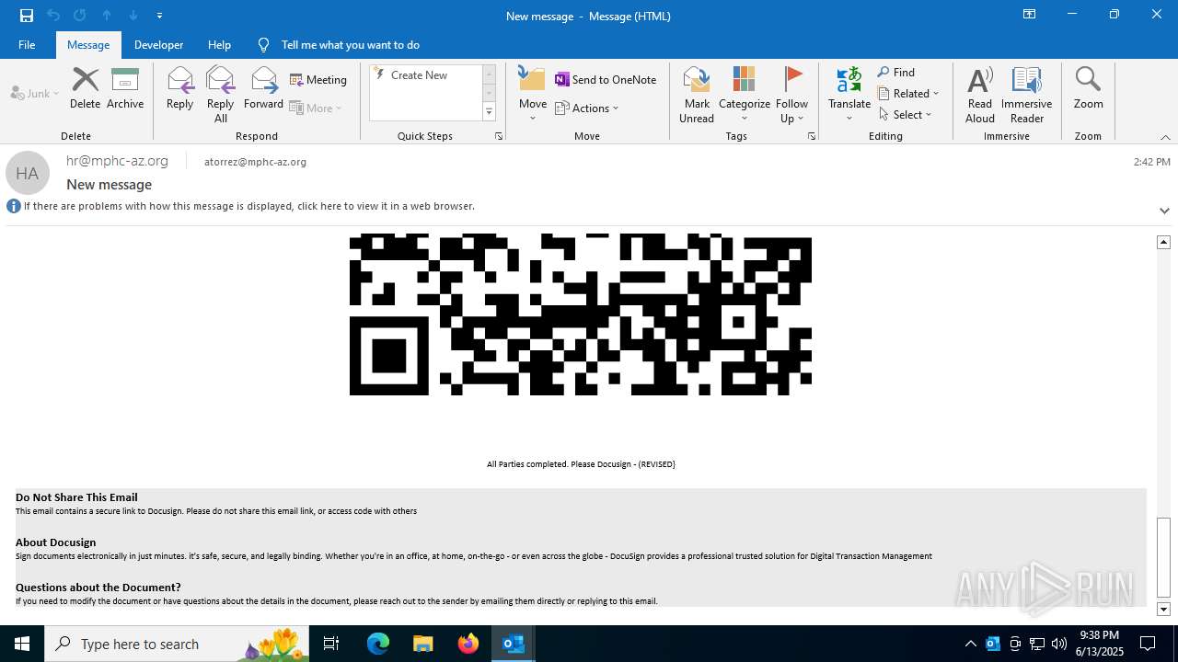The image size is (1178, 662).
Task: Launch Firefox from the taskbar
Action: tap(468, 644)
